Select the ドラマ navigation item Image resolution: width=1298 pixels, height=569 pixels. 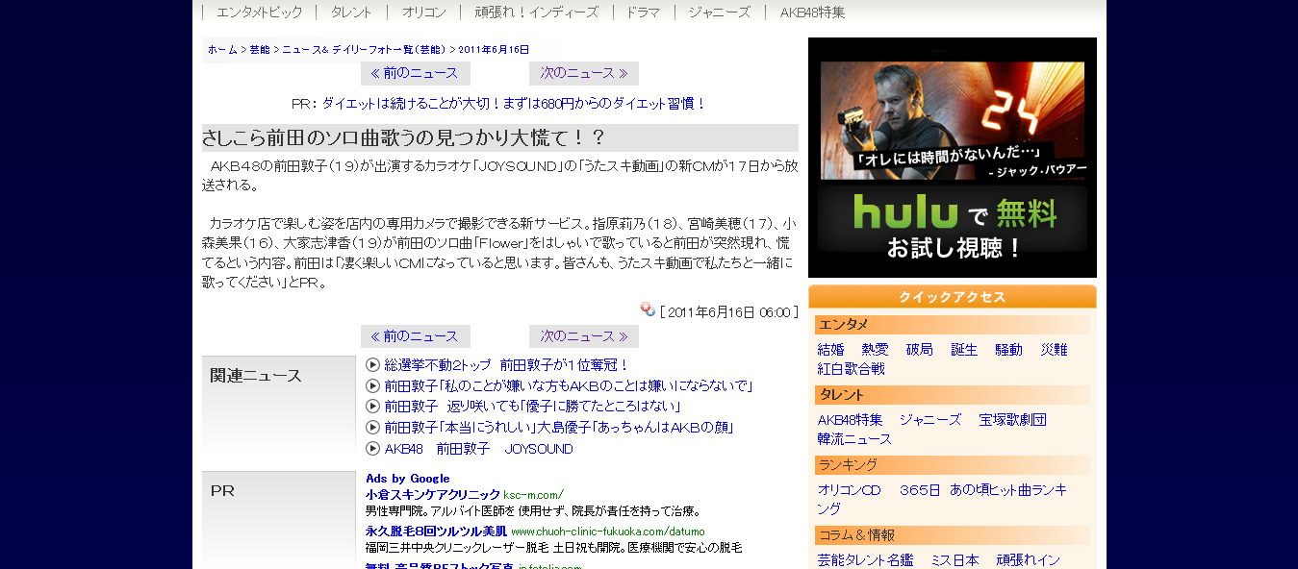pyautogui.click(x=643, y=12)
